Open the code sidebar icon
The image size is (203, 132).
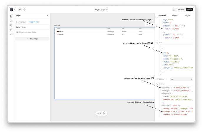coord(11,34)
